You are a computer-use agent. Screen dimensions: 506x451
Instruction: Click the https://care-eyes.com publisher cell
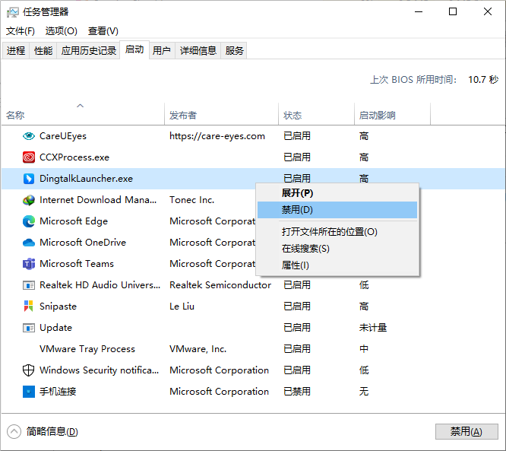pos(217,136)
